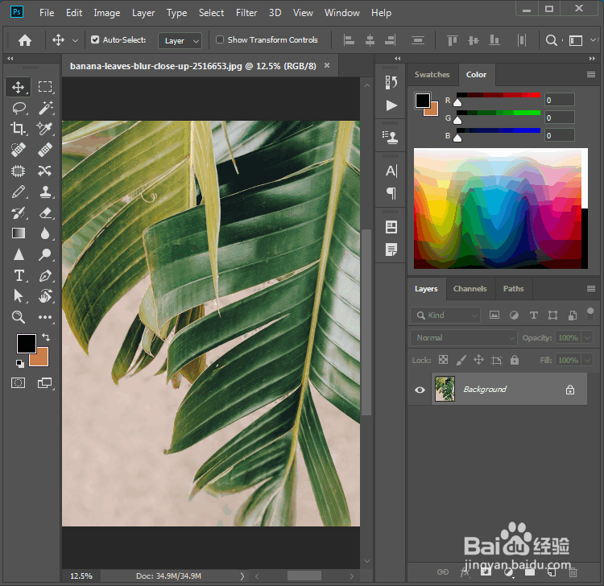This screenshot has height=586, width=604.
Task: Select the Clone Stamp tool
Action: point(45,192)
